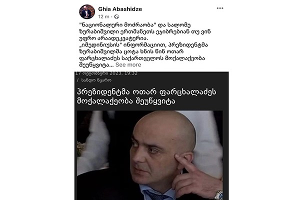Open the three-dot post options menu
This screenshot has width=300, height=200.
pos(220,8)
